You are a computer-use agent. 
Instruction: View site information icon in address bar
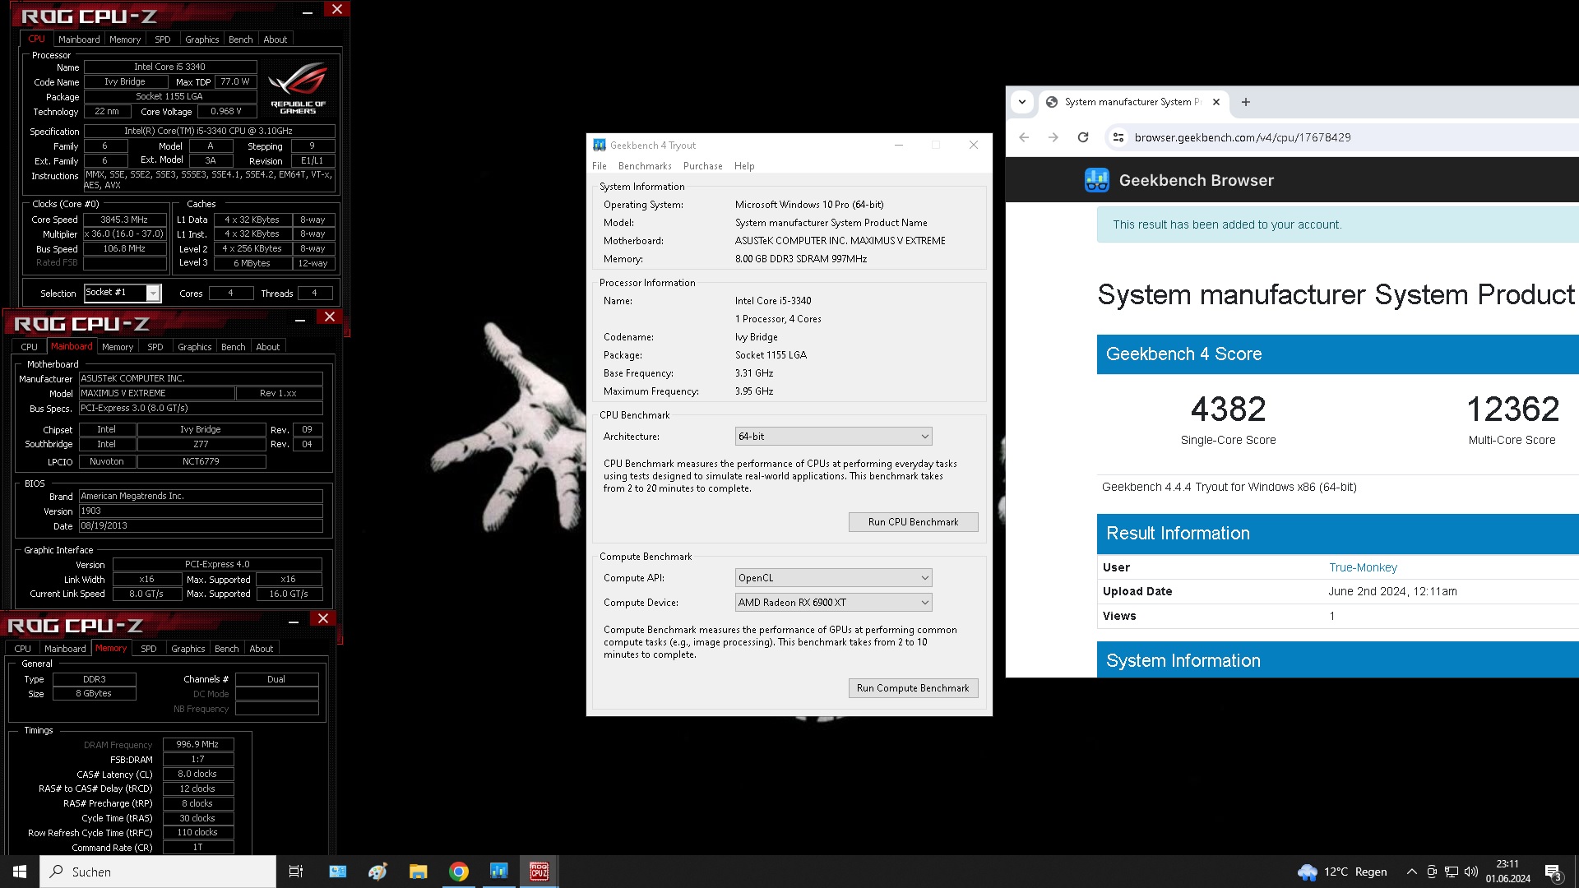pos(1118,137)
